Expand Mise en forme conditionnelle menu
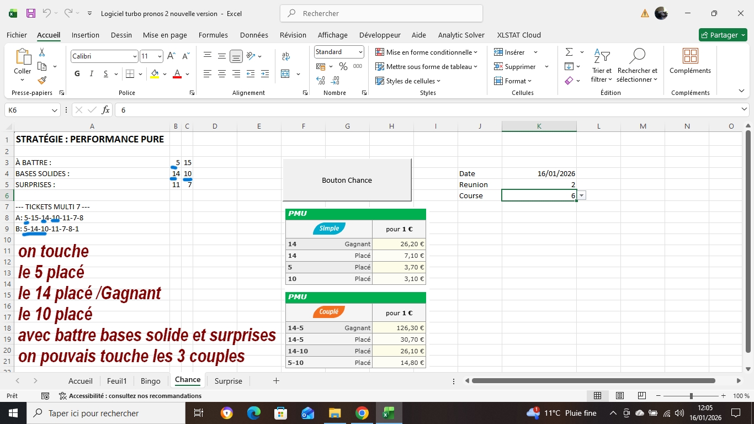This screenshot has height=424, width=754. point(426,52)
